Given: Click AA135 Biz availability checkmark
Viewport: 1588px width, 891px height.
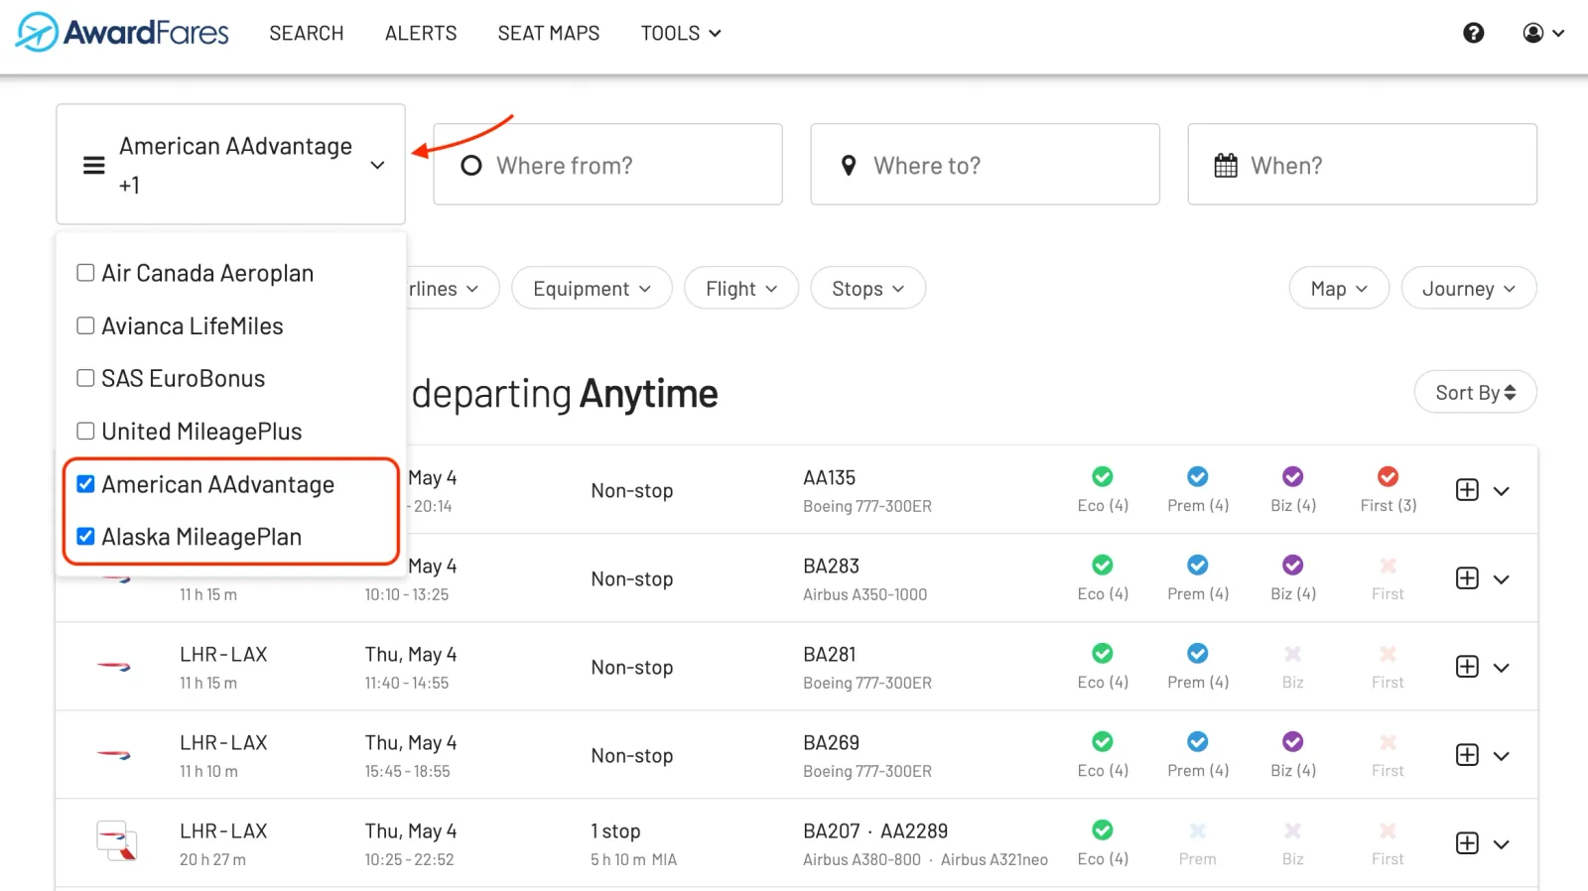Looking at the screenshot, I should [1292, 476].
